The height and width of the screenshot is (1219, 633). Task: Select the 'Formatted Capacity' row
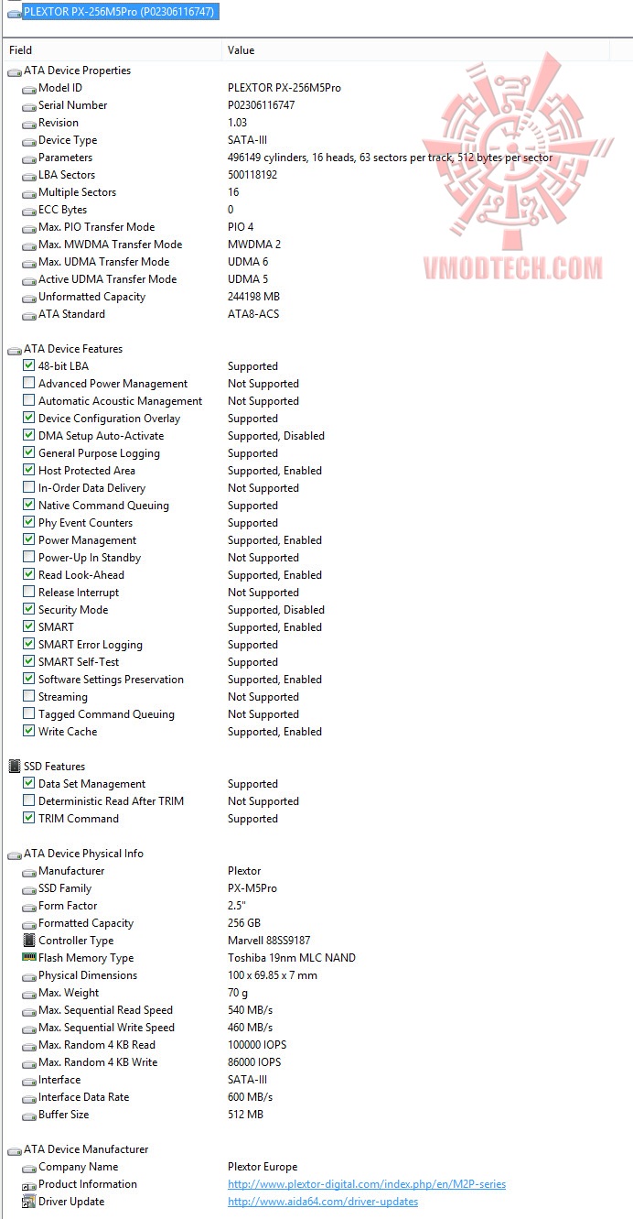[x=316, y=923]
